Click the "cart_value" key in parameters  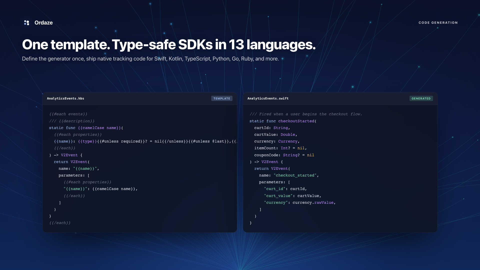278,196
